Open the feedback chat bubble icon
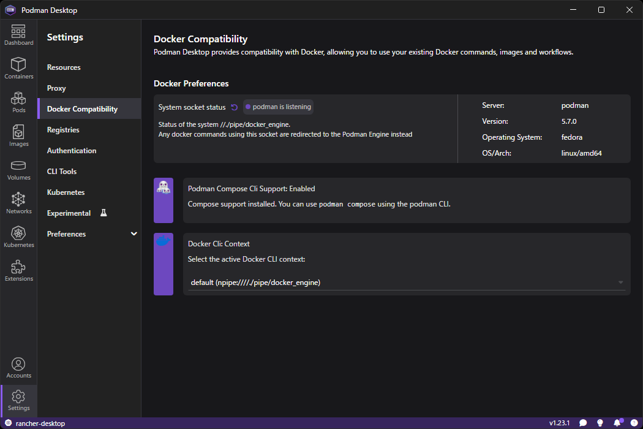 point(583,423)
